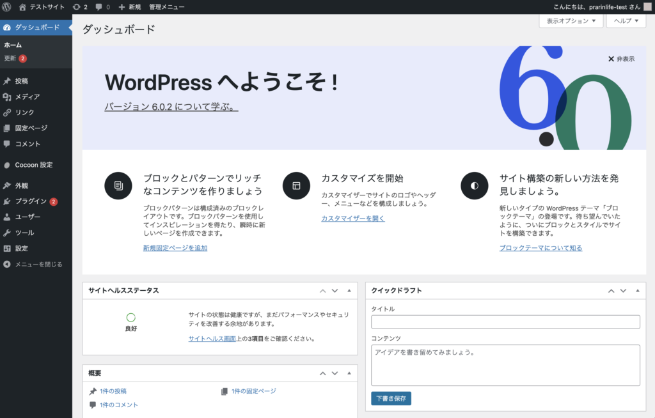Click the コメント bubble icon in sidebar
655x418 pixels.
point(6,144)
